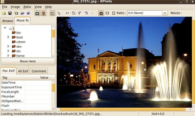The height and width of the screenshot is (116, 195).
Task: Open the Help menu
Action: 48,7
